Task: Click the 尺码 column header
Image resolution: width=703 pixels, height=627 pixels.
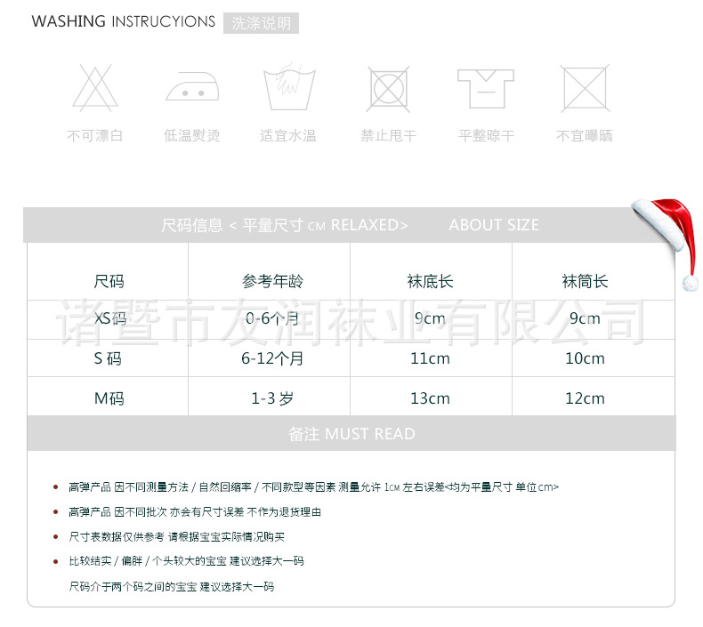Action: tap(109, 281)
